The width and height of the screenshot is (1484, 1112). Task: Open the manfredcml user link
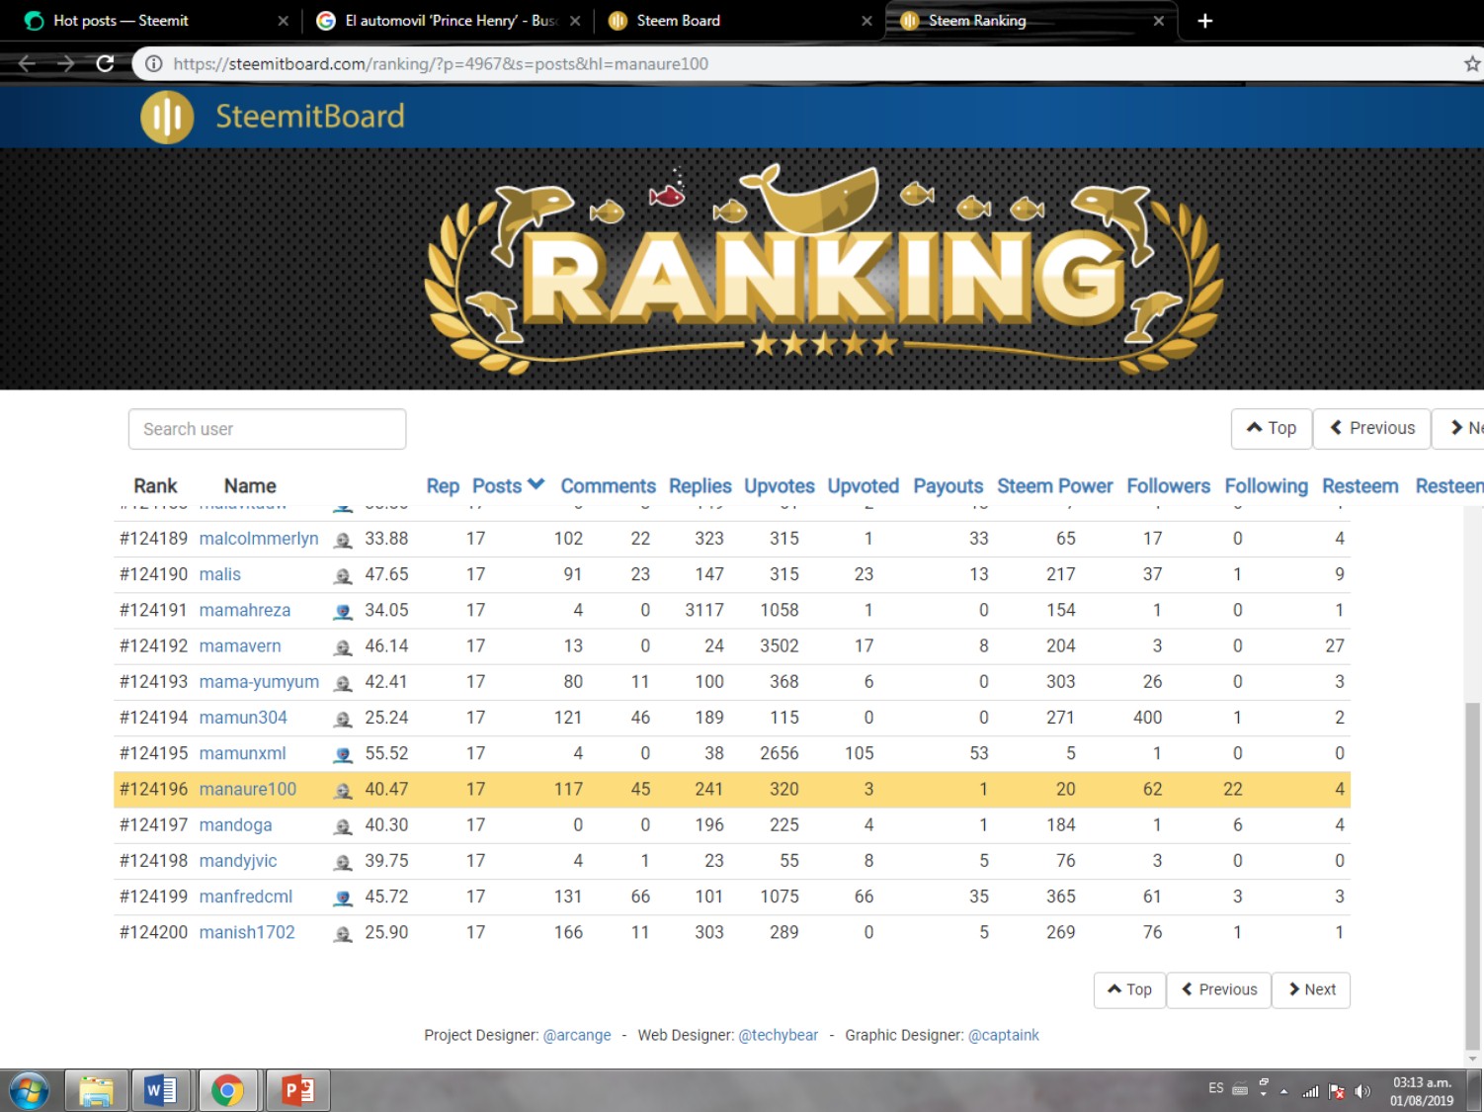coord(246,897)
